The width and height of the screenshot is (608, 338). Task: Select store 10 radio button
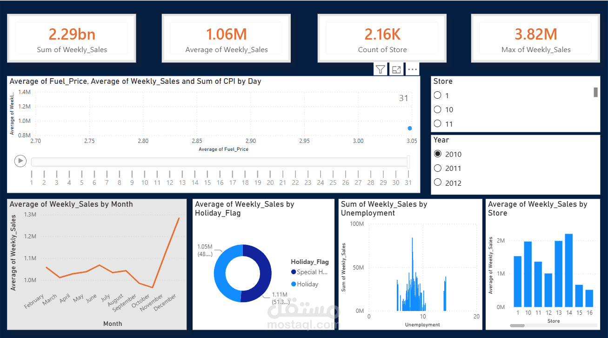tap(437, 109)
